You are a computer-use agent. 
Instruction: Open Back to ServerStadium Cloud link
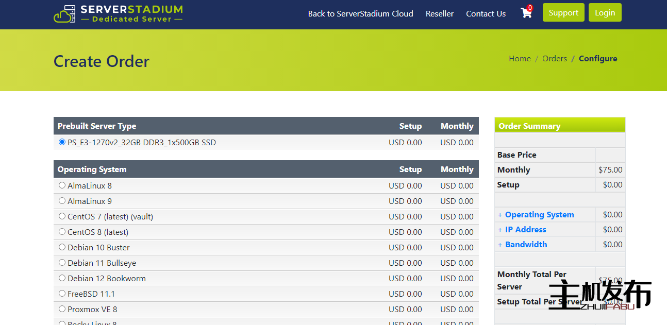coord(360,14)
